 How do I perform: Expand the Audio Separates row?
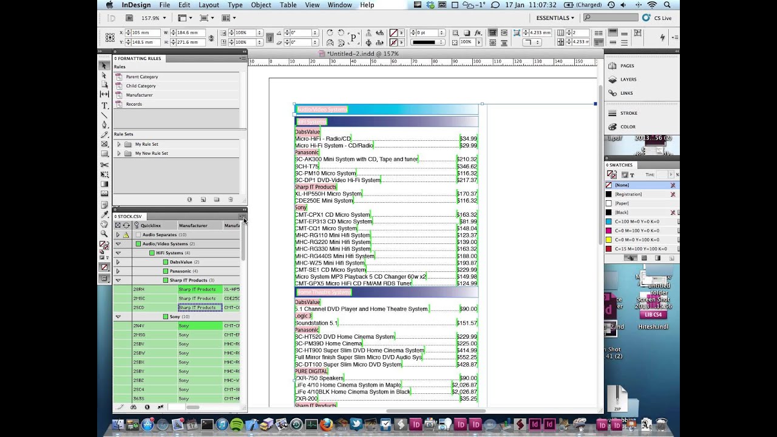(118, 234)
